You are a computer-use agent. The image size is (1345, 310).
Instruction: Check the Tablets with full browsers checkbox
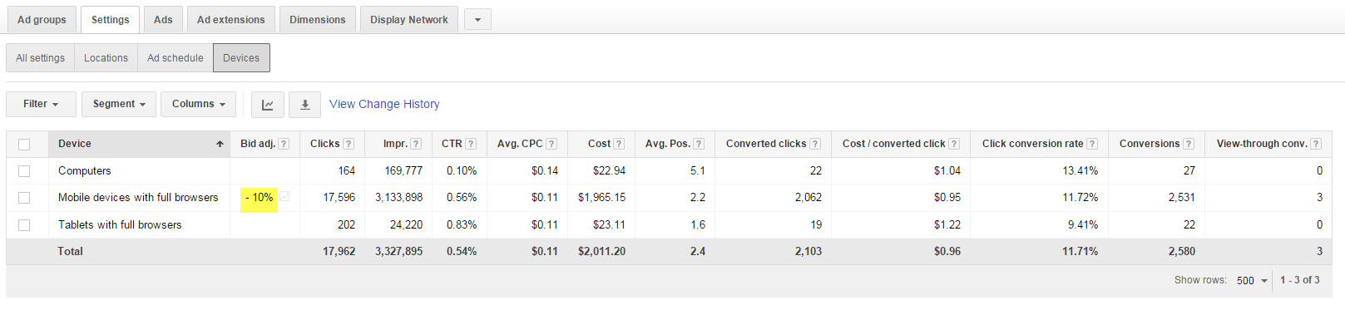tap(24, 225)
